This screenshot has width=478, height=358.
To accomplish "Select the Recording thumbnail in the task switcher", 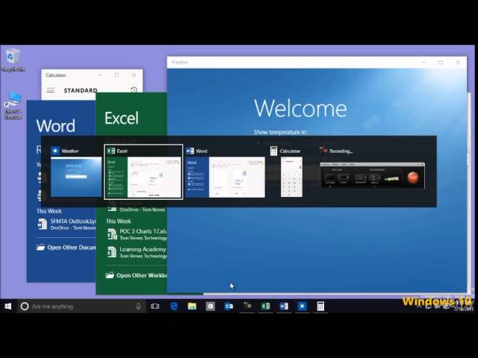I will click(372, 176).
